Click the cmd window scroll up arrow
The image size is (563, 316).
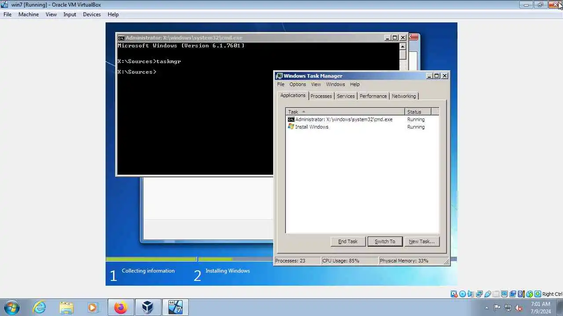pos(402,47)
